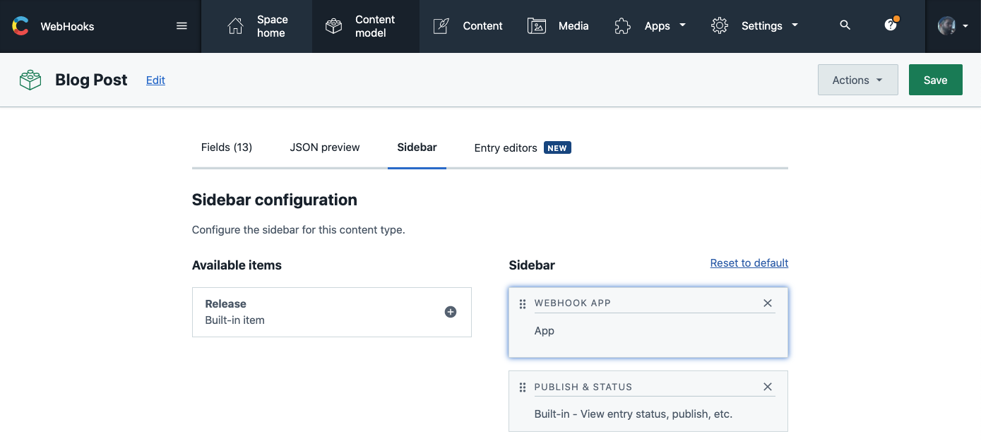The image size is (981, 441).
Task: Expand the account menu caret
Action: tap(965, 26)
